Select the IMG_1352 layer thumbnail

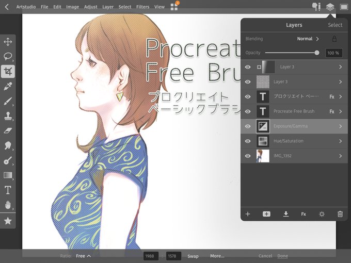[263, 156]
